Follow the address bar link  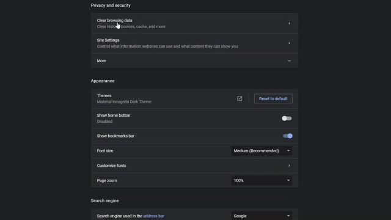(153, 216)
